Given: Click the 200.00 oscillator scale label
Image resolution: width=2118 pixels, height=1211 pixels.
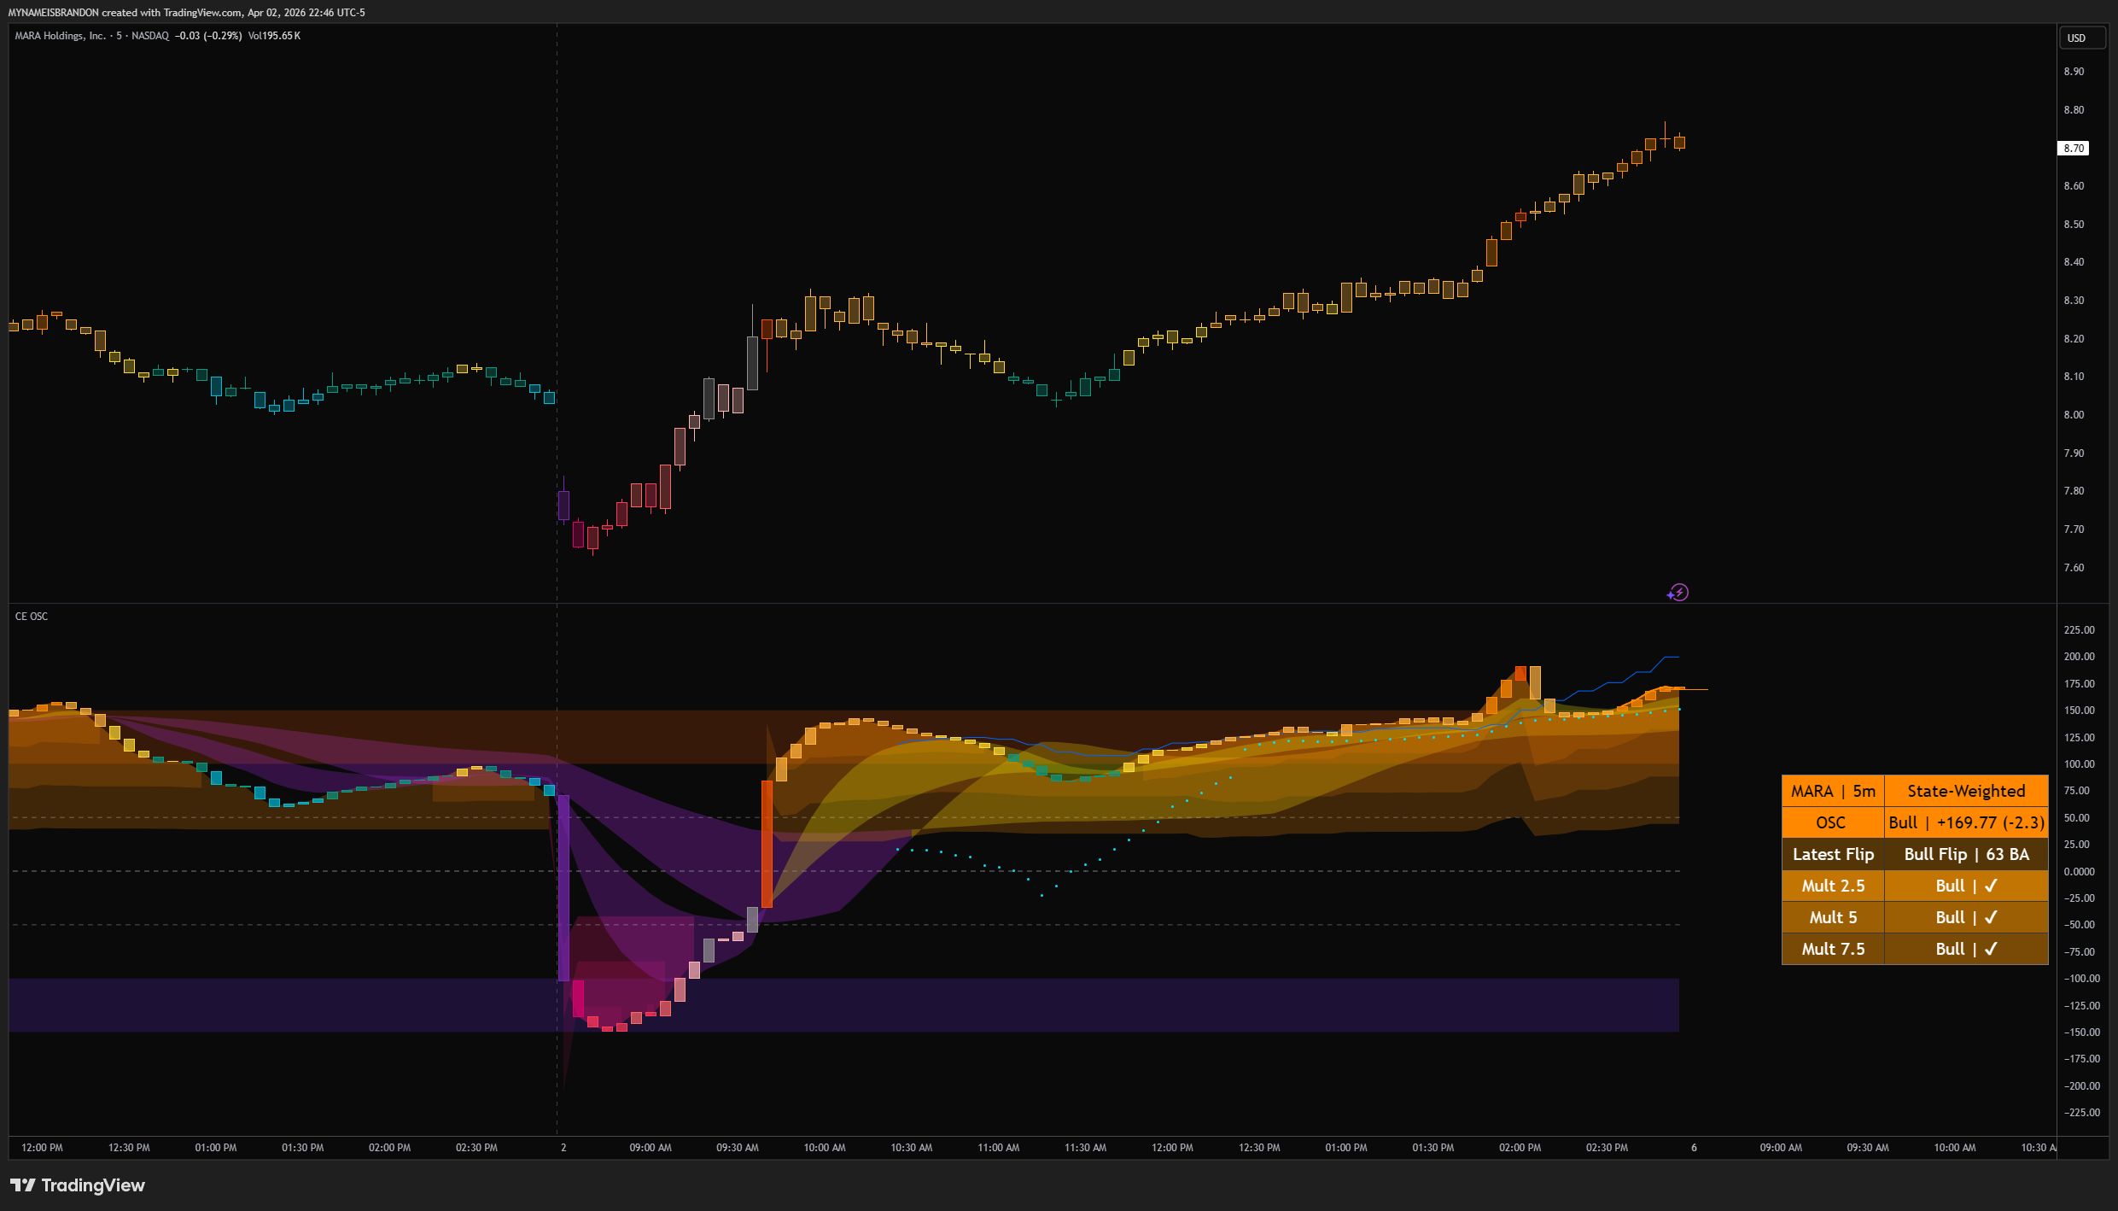Looking at the screenshot, I should tap(2079, 657).
